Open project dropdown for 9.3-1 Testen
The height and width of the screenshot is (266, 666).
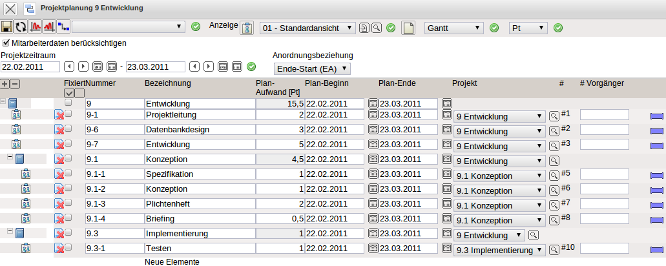(499, 251)
